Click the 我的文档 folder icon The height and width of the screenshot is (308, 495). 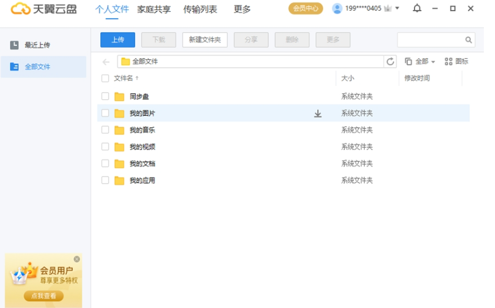[x=119, y=164]
